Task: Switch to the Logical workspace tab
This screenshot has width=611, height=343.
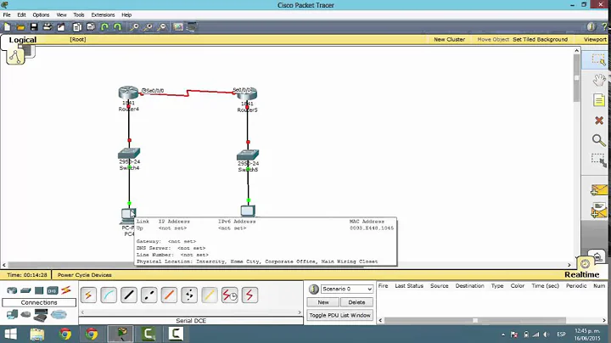Action: click(x=22, y=40)
